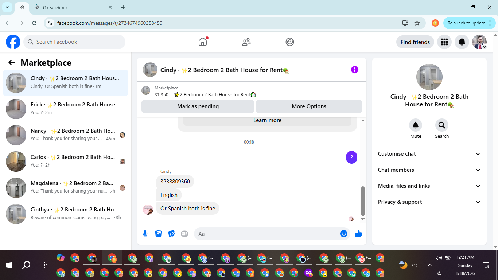
Task: Open Cinthya conversation in the list
Action: (66, 214)
